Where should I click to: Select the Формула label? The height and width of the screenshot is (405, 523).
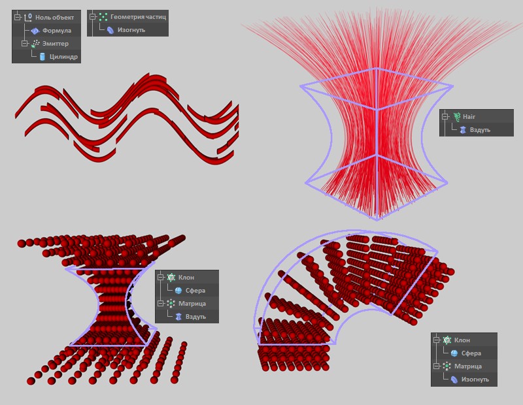(57, 31)
